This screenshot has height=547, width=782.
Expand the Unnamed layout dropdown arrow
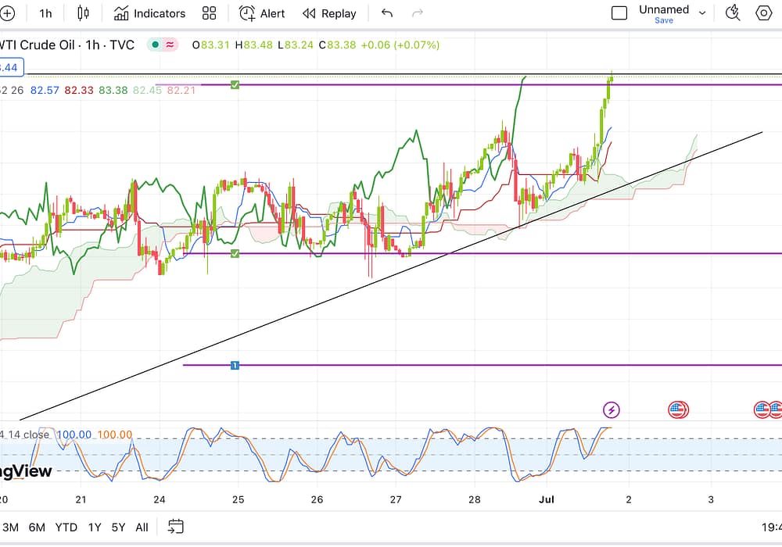coord(702,13)
